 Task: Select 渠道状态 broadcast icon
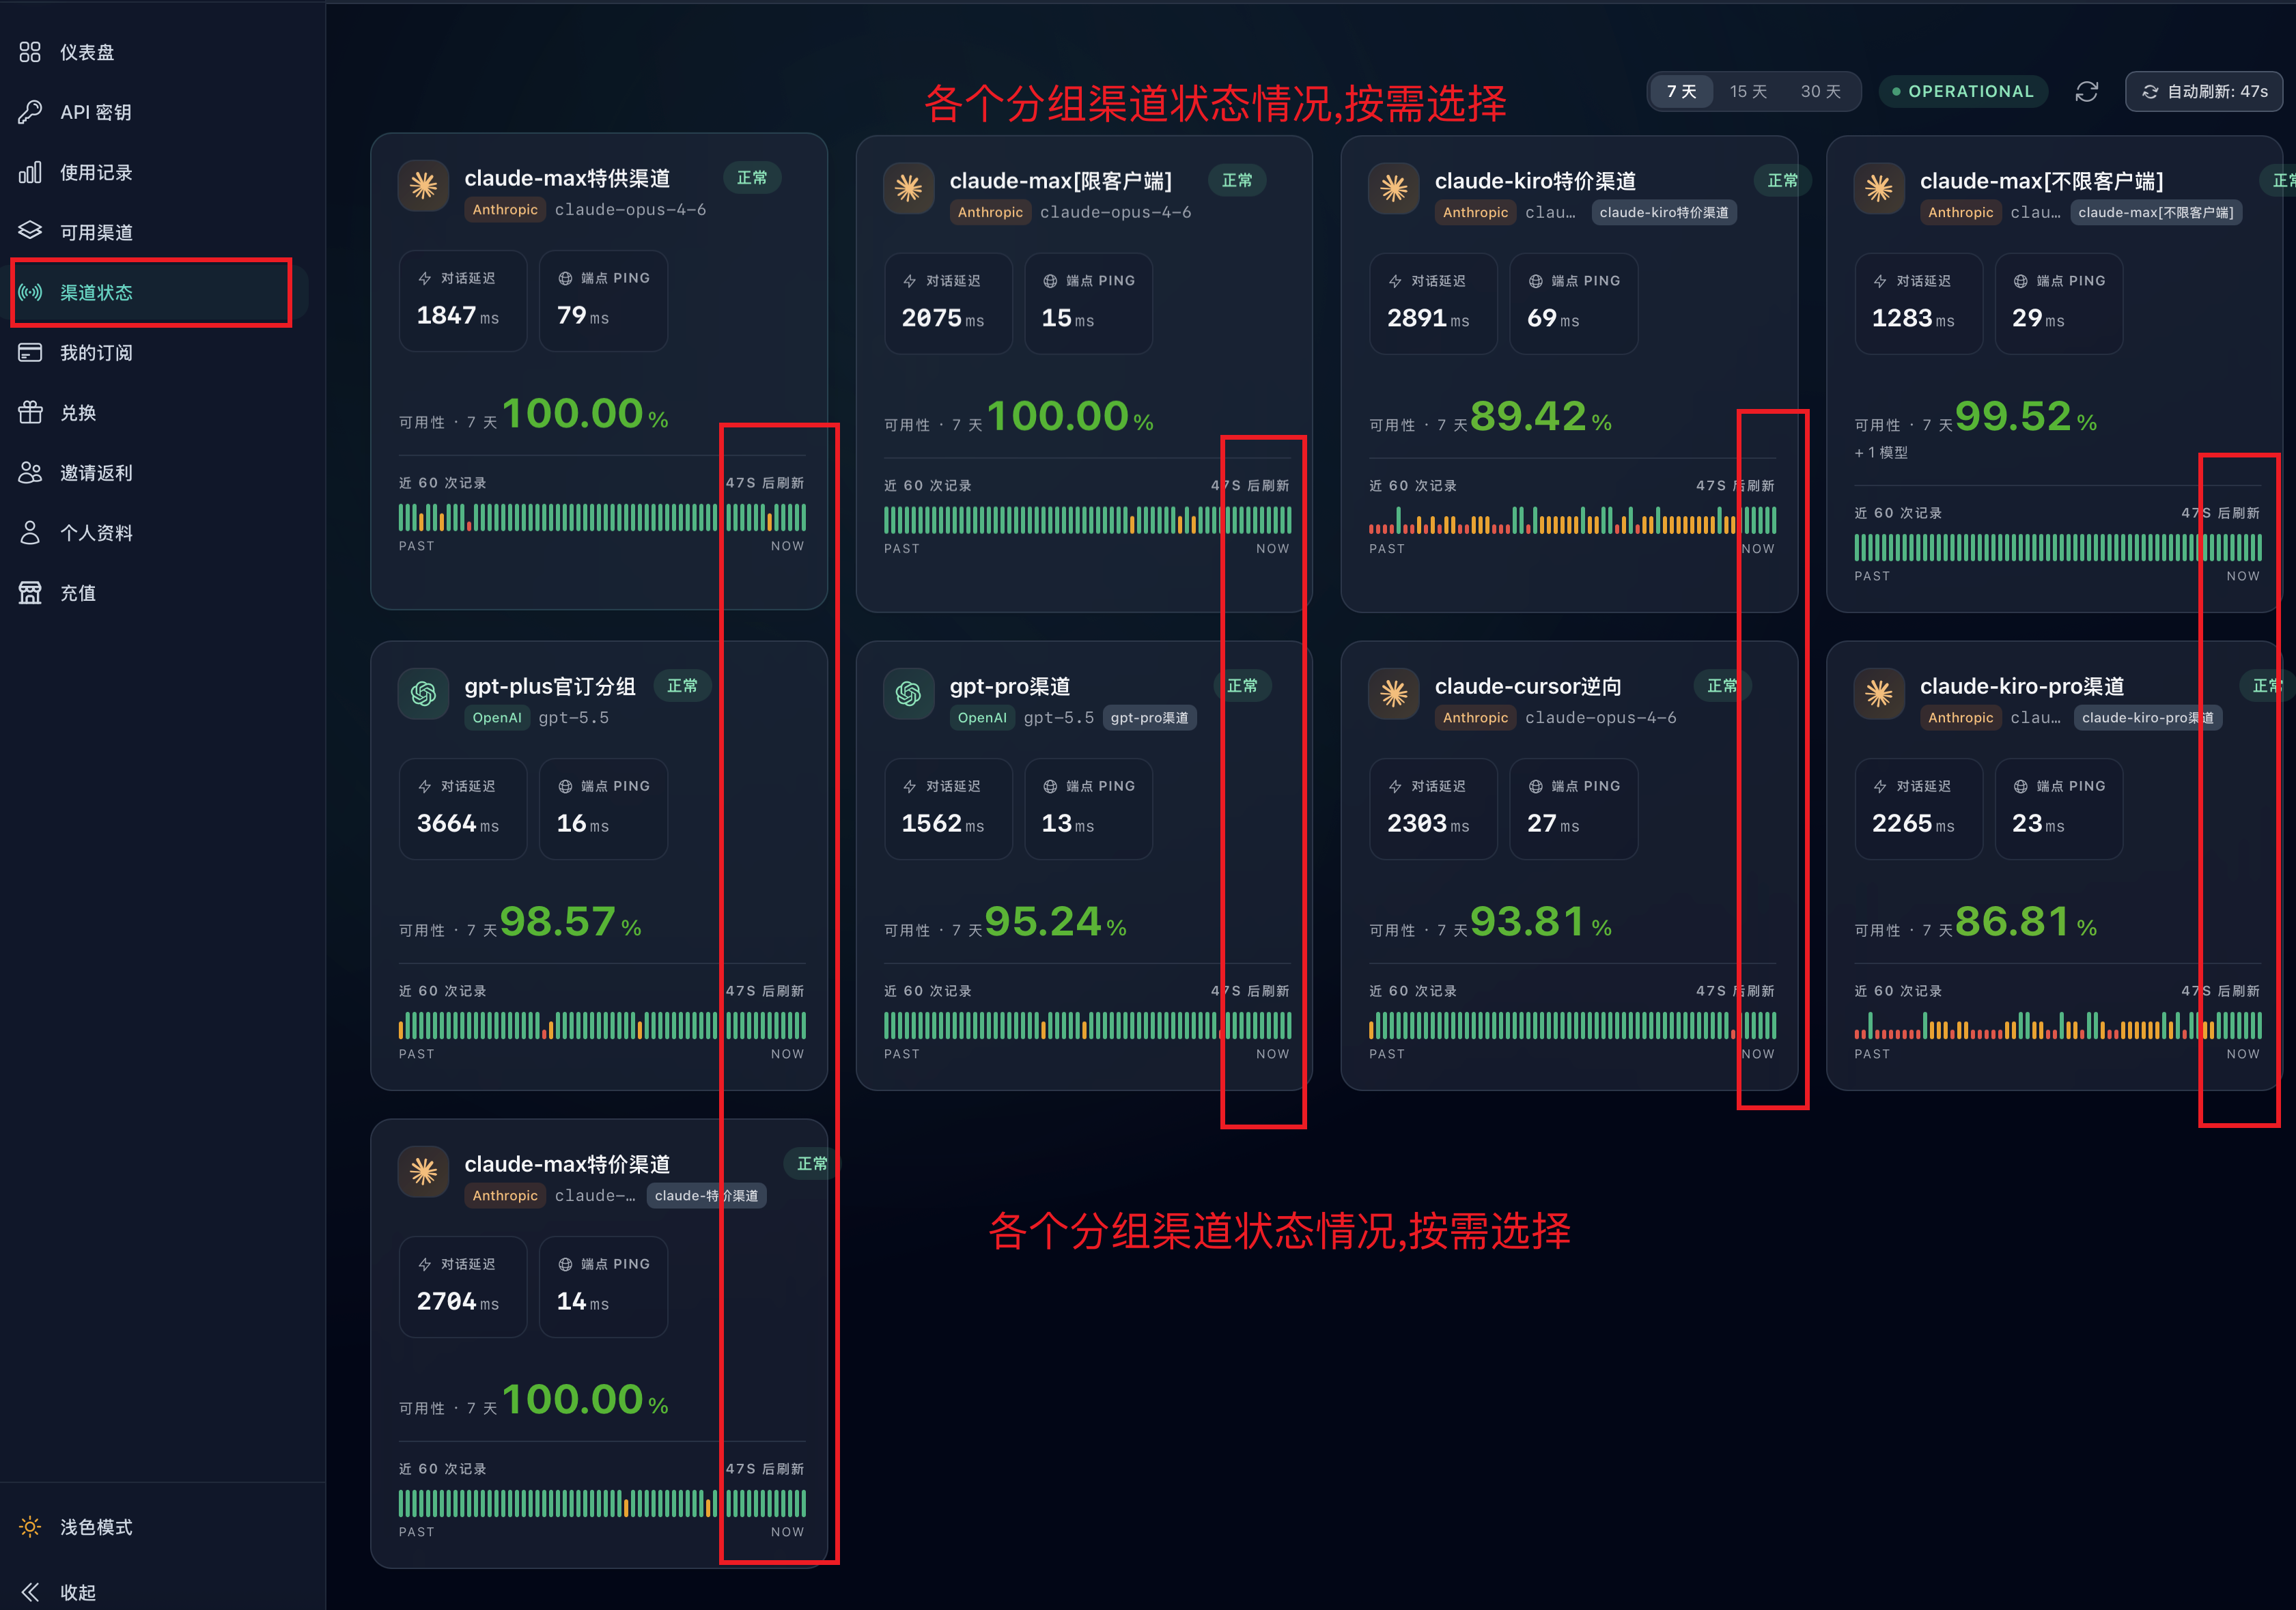(30, 292)
